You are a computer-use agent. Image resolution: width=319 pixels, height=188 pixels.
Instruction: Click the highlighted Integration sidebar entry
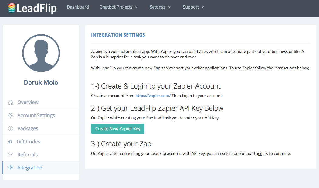coord(30,168)
